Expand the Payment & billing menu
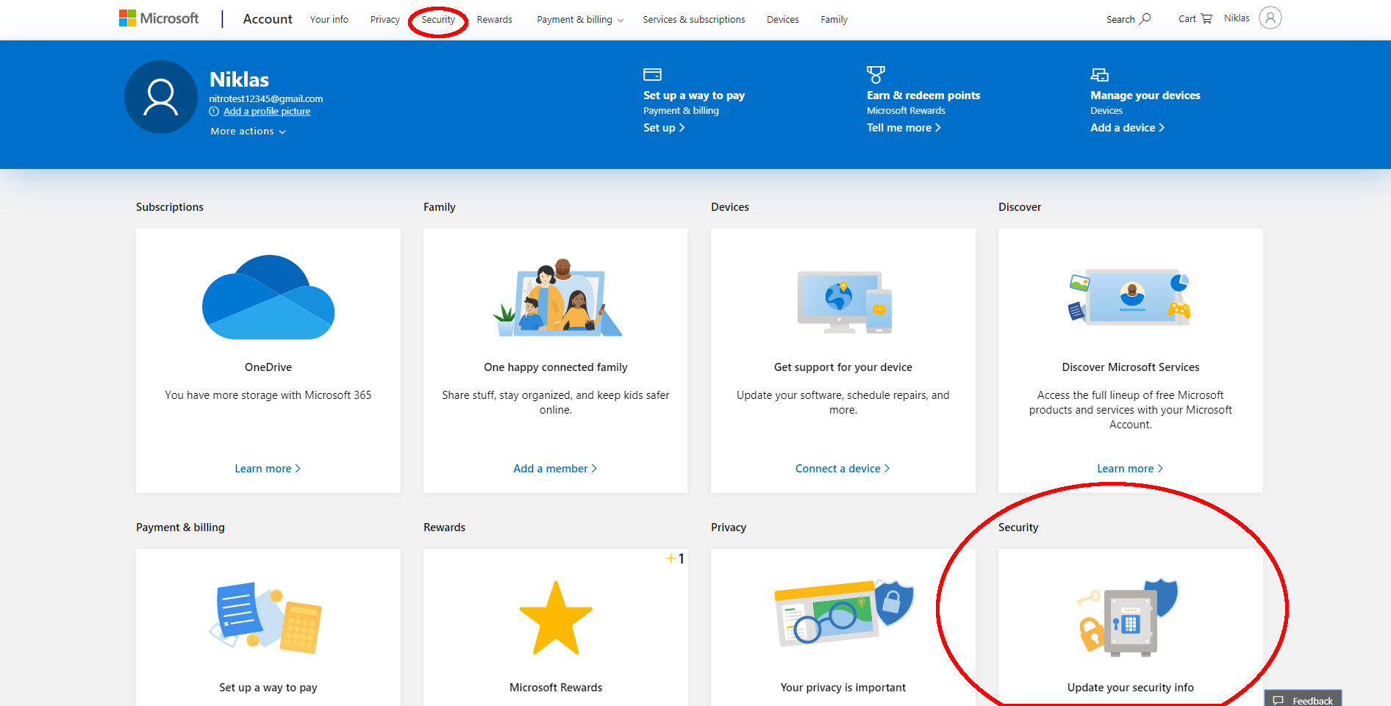The width and height of the screenshot is (1391, 706). pyautogui.click(x=580, y=20)
